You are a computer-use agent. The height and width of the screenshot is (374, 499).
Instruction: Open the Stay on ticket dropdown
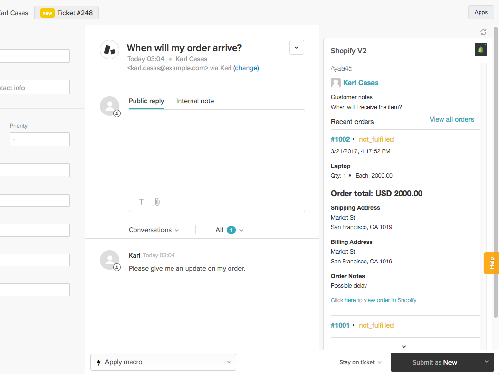(x=360, y=362)
